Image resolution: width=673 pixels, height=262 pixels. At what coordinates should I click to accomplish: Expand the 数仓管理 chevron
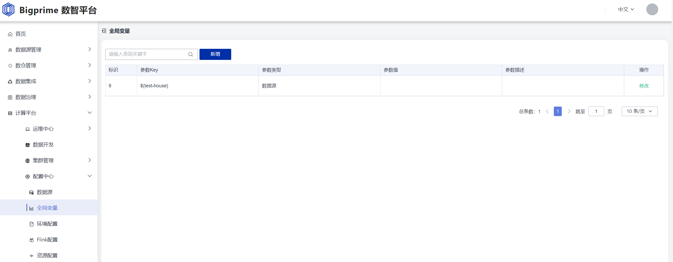90,65
